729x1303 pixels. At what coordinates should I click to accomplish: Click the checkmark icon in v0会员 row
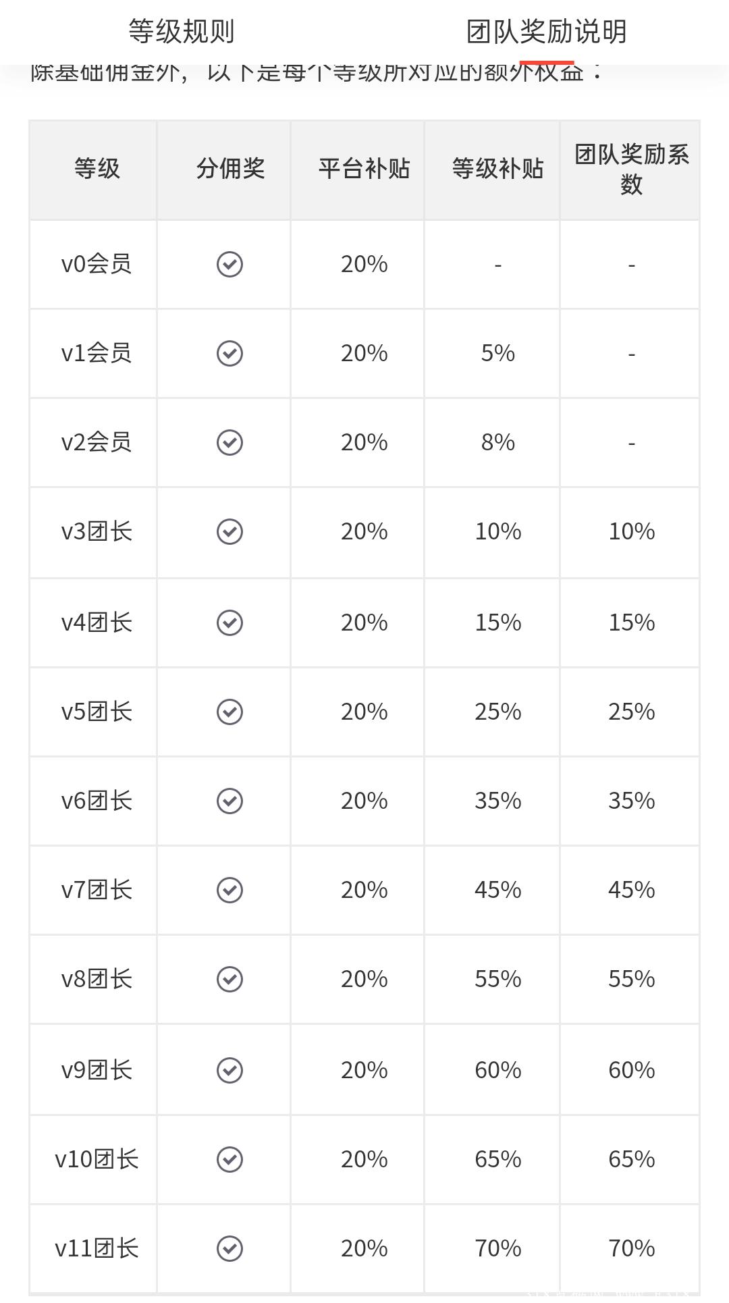pos(230,264)
